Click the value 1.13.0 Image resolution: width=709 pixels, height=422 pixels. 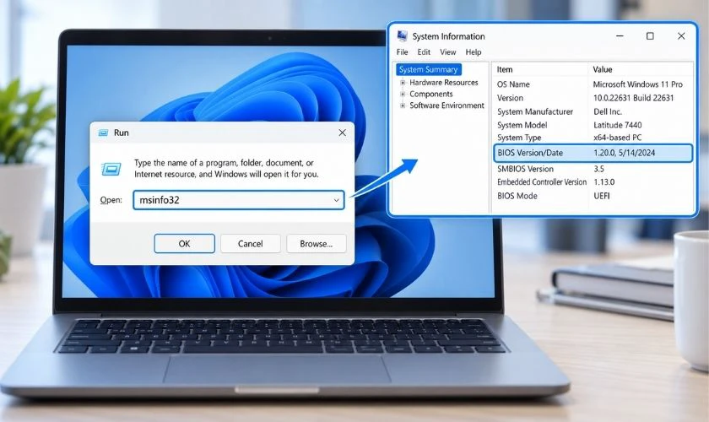point(603,181)
